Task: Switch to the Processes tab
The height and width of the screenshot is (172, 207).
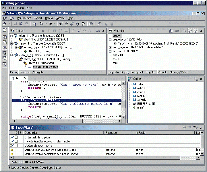Action: (25, 72)
